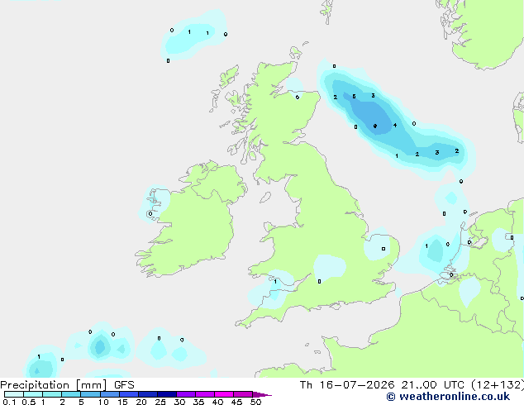Click the '0.5' legend label
The image size is (524, 405).
point(28,402)
